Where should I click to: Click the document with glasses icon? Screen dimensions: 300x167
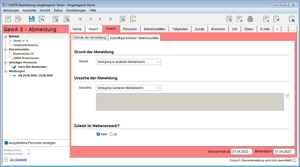(133, 19)
